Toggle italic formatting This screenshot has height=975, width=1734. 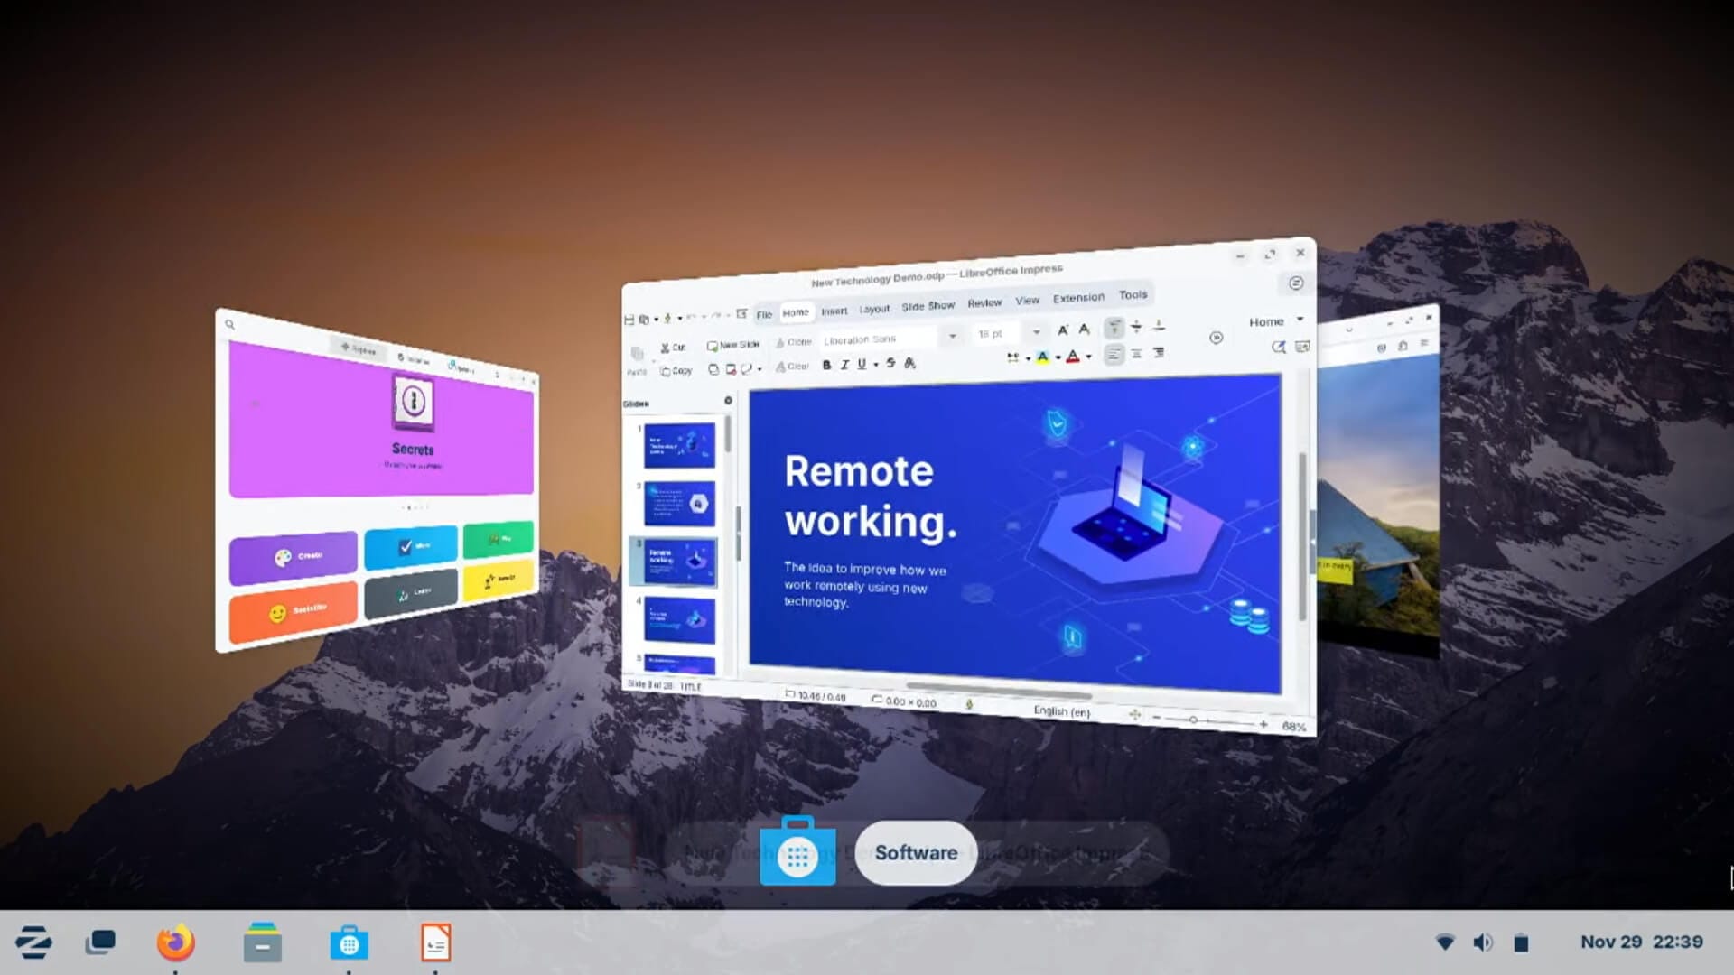(844, 367)
